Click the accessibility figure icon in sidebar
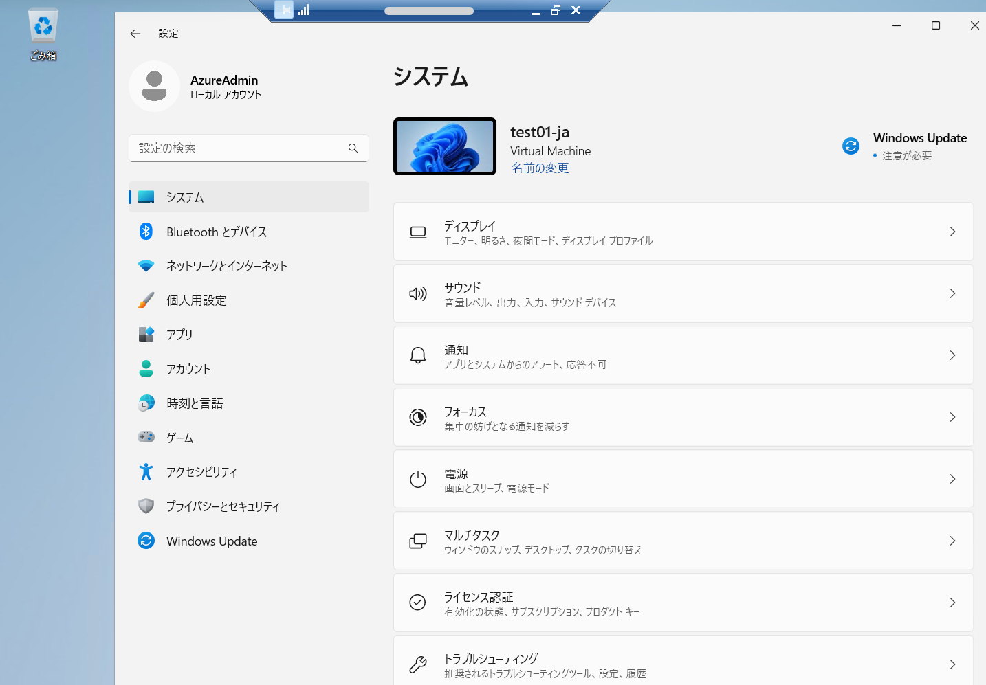Image resolution: width=986 pixels, height=685 pixels. pos(146,472)
